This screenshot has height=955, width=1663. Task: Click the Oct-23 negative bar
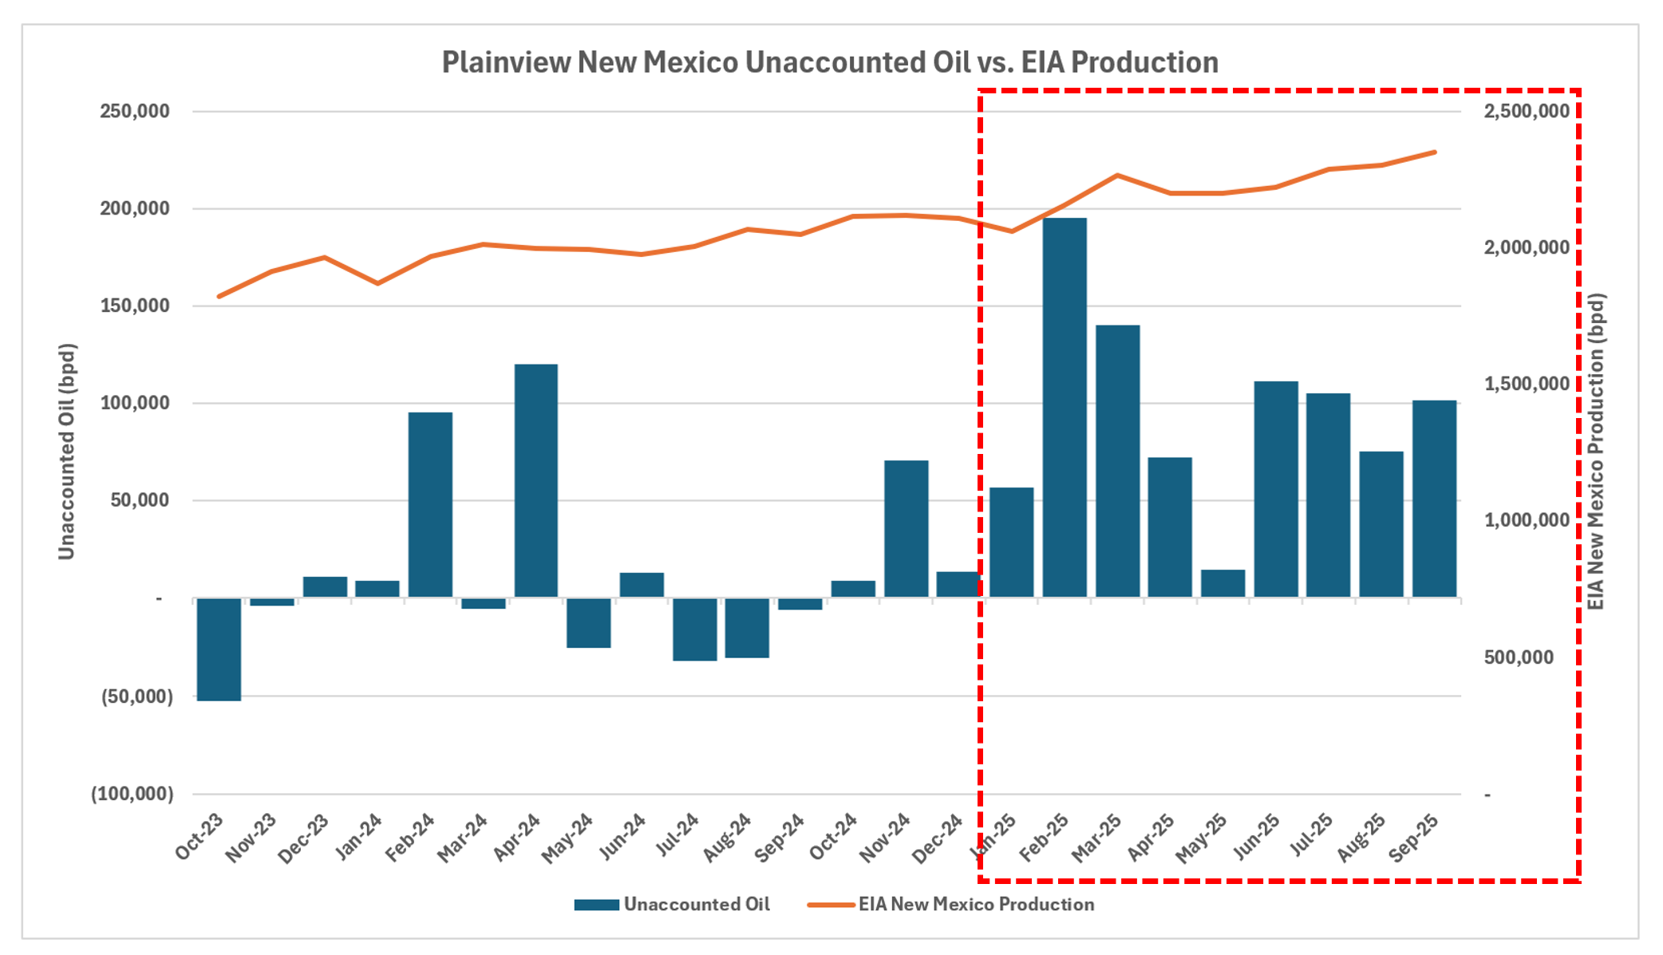pyautogui.click(x=219, y=649)
